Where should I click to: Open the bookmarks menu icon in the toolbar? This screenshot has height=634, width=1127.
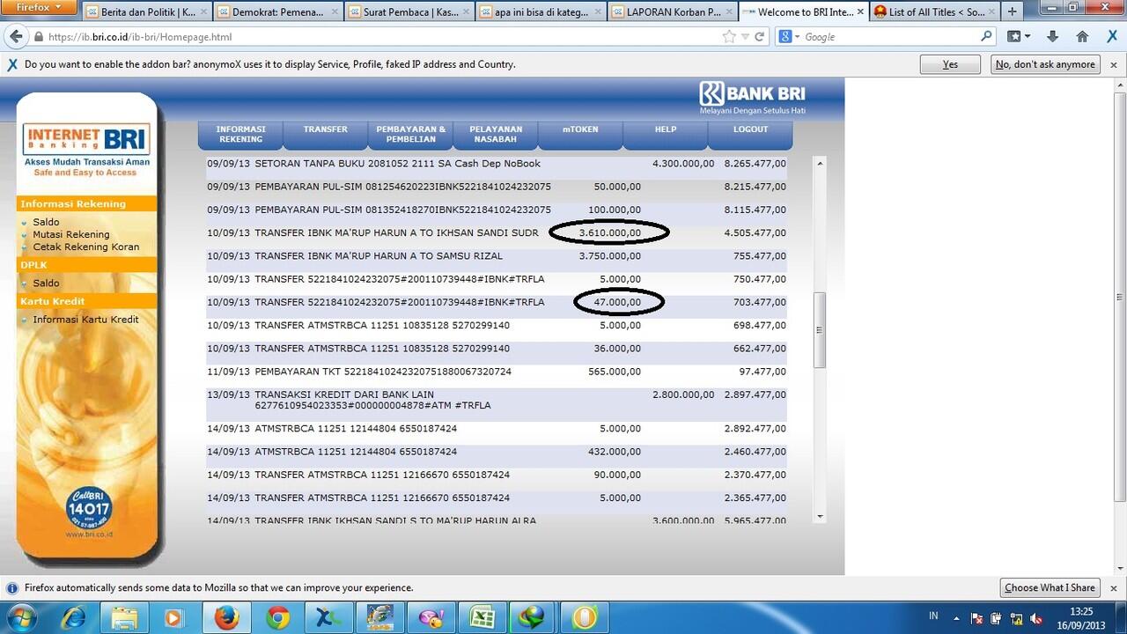coord(1018,37)
